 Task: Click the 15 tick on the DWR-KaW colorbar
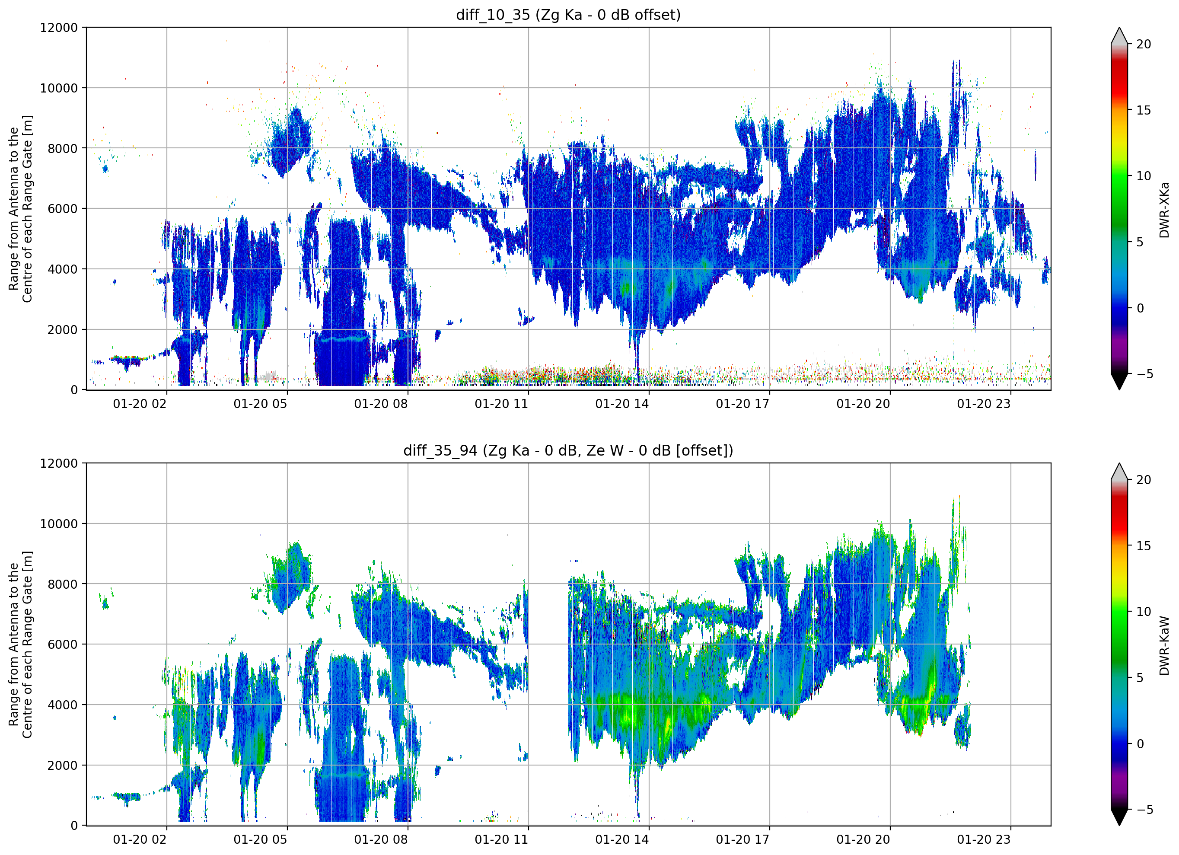coord(1144,546)
